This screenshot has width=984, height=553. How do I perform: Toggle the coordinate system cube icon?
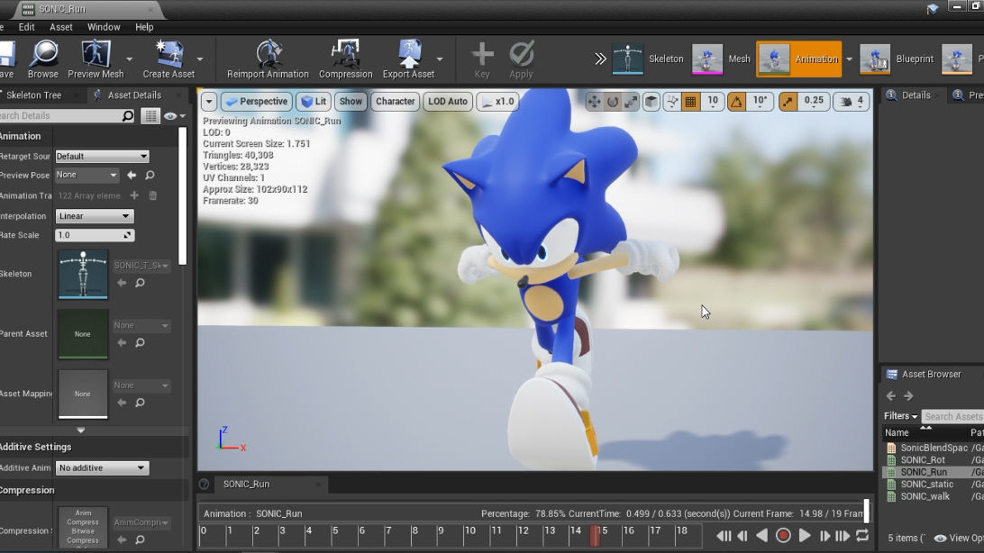point(651,102)
